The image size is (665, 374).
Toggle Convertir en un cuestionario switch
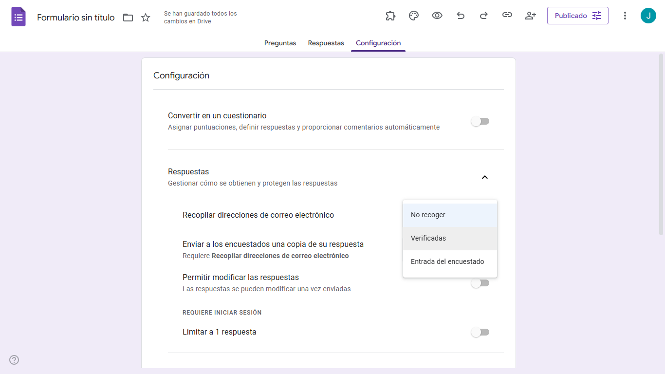pos(480,121)
